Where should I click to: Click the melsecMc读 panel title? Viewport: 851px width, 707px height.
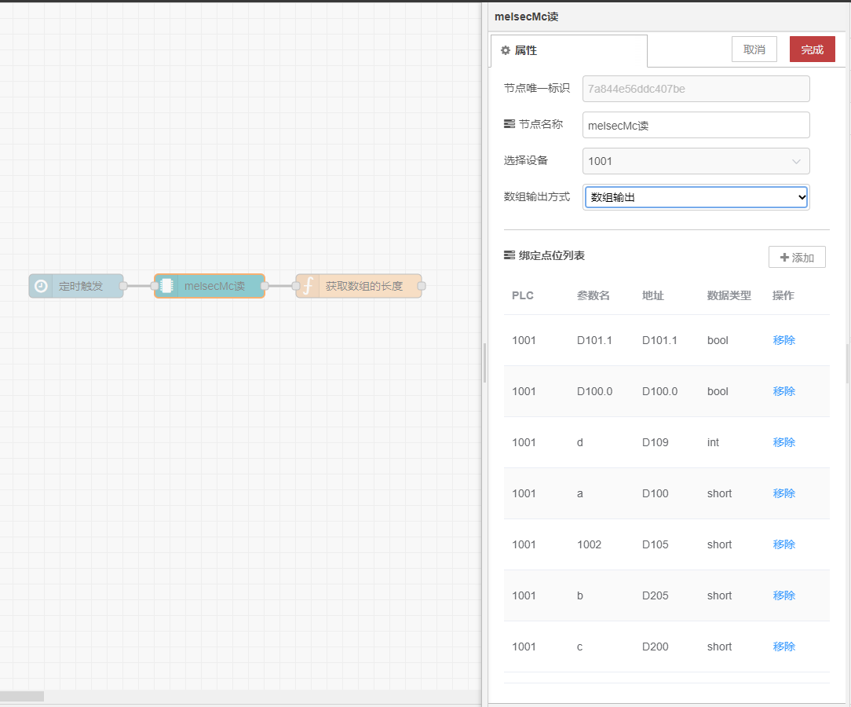527,16
